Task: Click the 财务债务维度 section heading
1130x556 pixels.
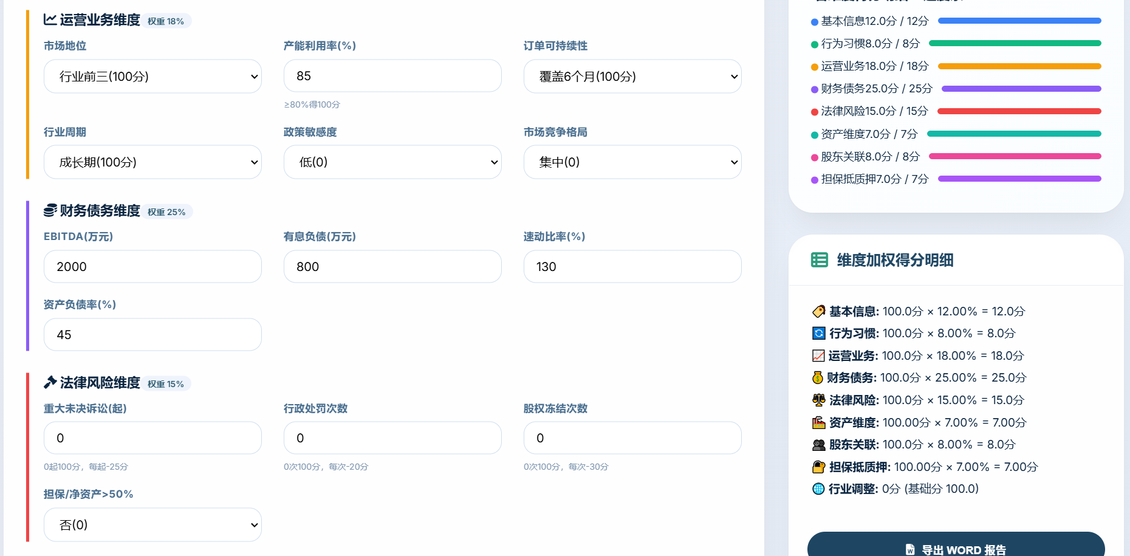Action: tap(100, 211)
